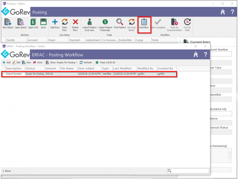The height and width of the screenshot is (179, 238).
Task: Click Copay column in Posting grid
Action: coord(143,40)
